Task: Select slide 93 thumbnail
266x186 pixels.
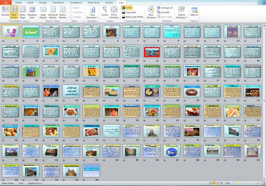Action: click(x=31, y=171)
